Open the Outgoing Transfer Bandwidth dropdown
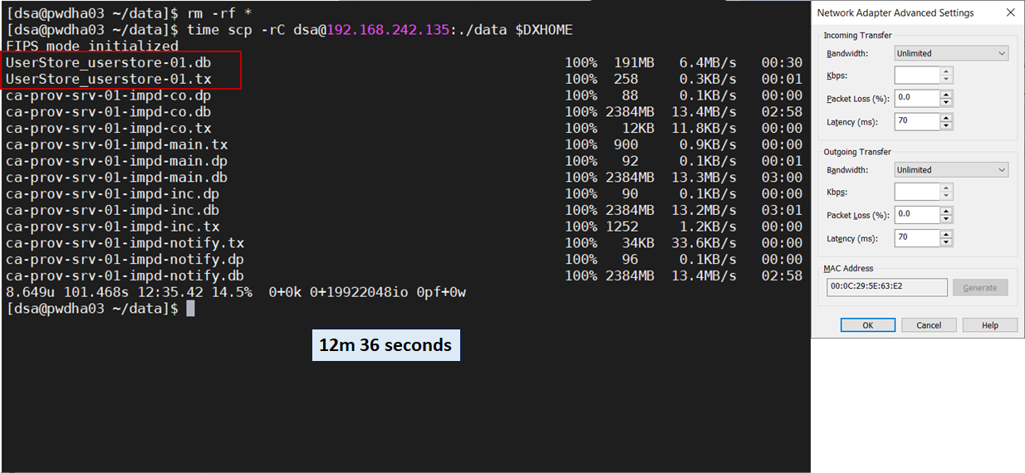Screen dimensions: 1025x473 (x=951, y=170)
